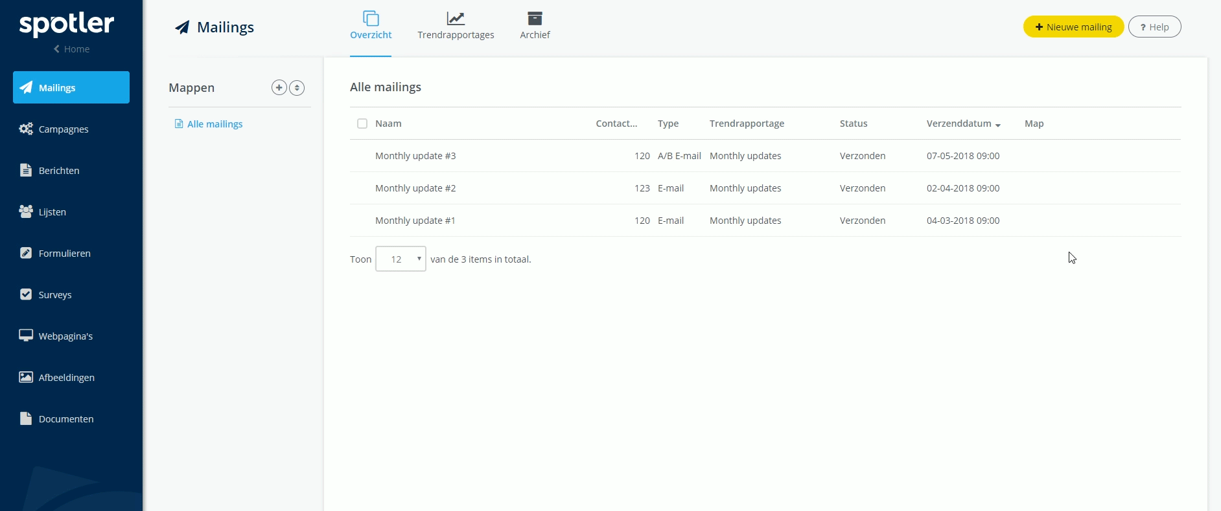Sort by the Type column header
1221x511 pixels.
click(x=668, y=124)
